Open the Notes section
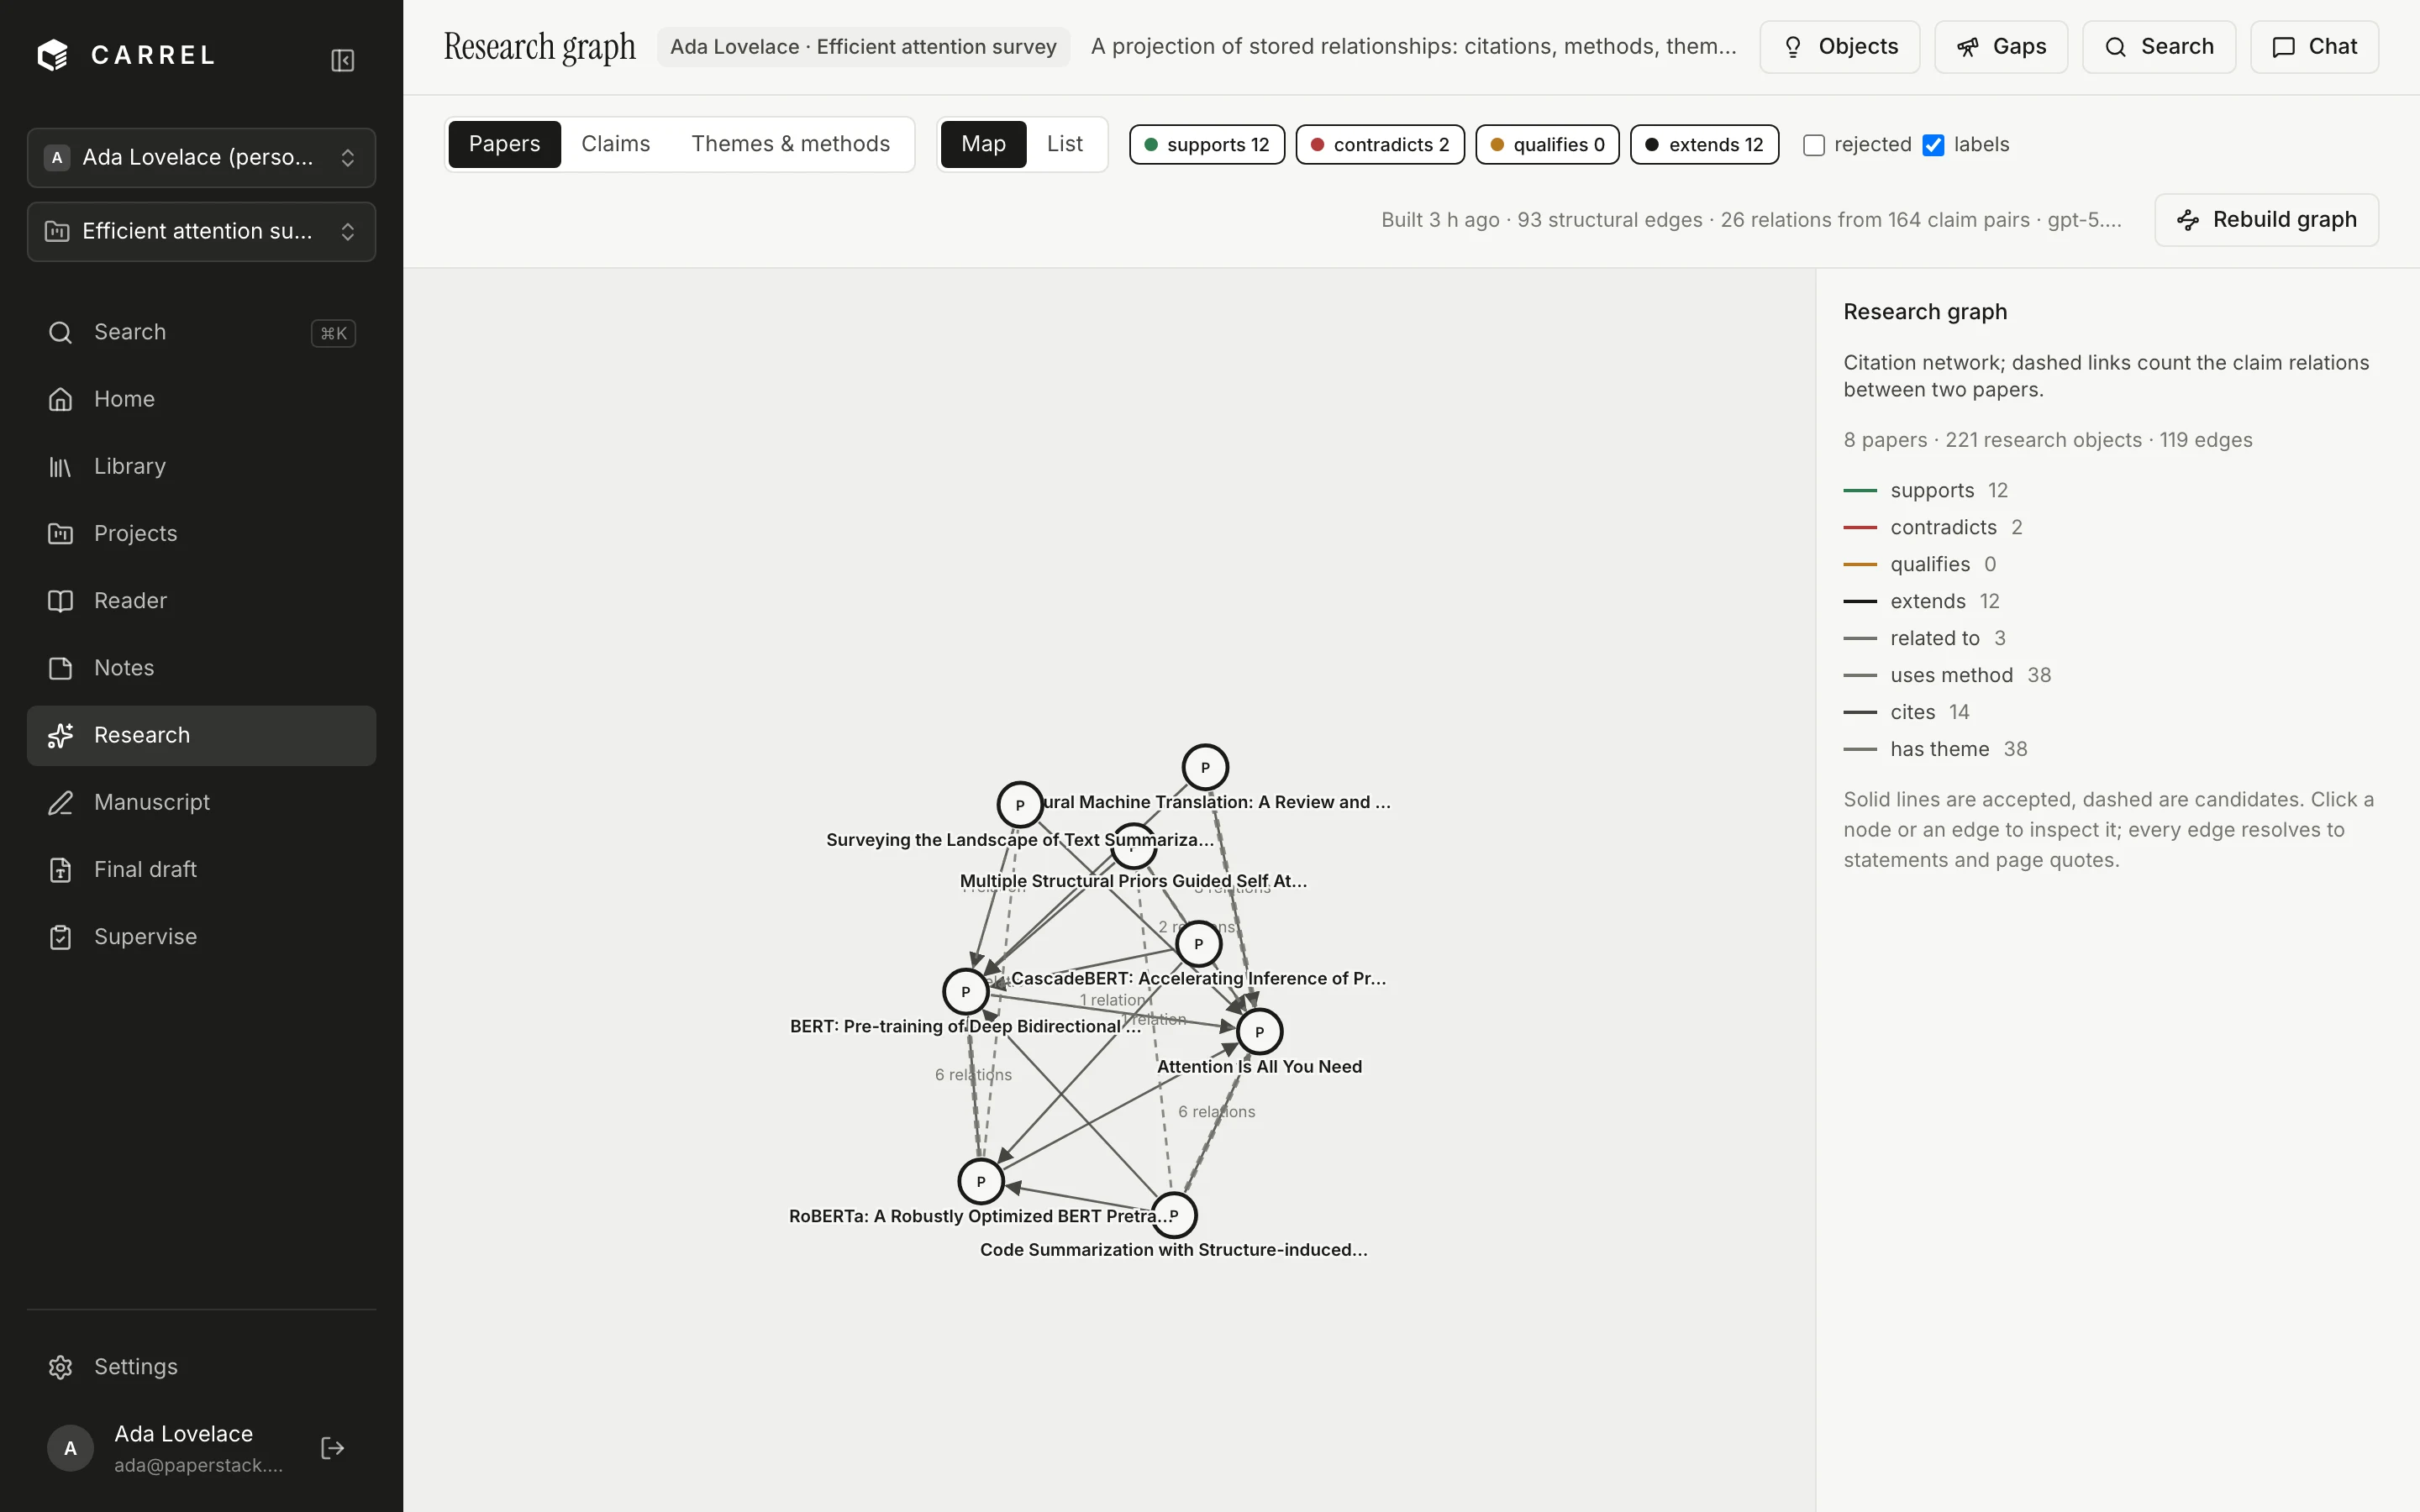Viewport: 2420px width, 1512px height. coord(201,668)
